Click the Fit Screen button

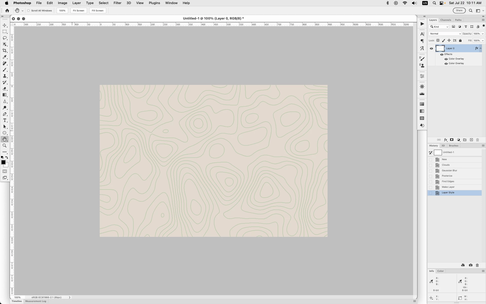point(78,11)
